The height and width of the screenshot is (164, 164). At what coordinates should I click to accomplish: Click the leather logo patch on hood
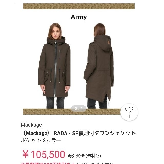tap(109, 43)
